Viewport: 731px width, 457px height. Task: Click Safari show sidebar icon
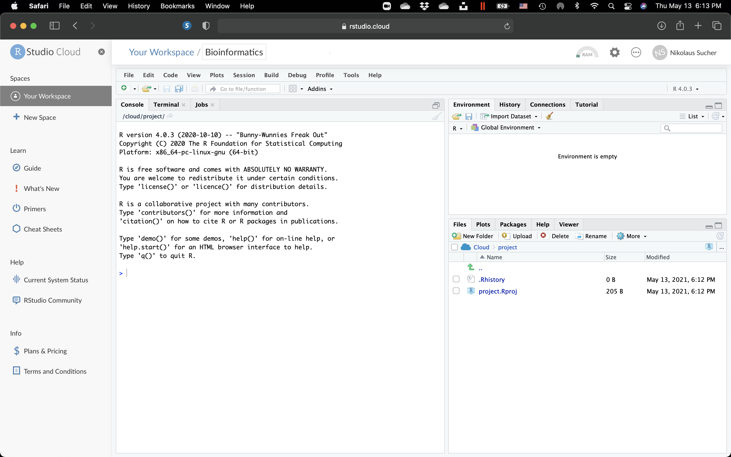54,26
